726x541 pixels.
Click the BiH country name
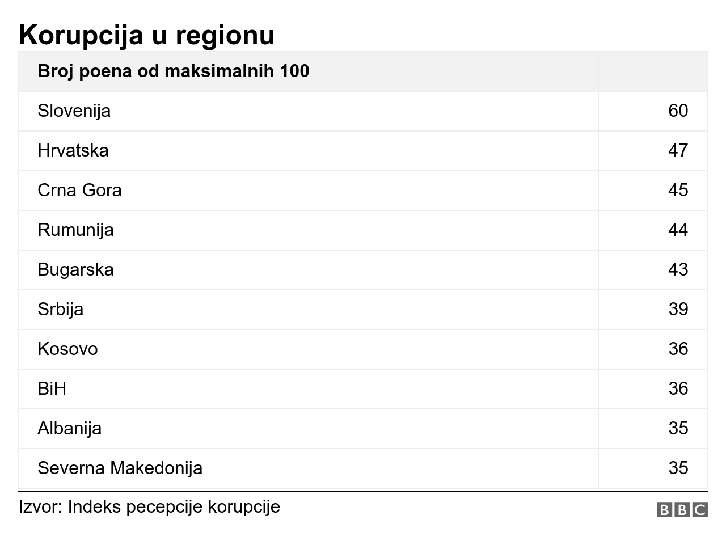(52, 388)
